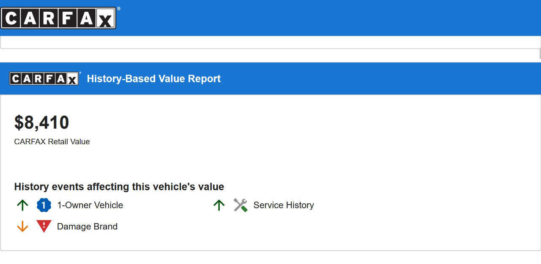Select the $8,410 retail value amount
Screen dimensions: 541x264
pyautogui.click(x=42, y=122)
